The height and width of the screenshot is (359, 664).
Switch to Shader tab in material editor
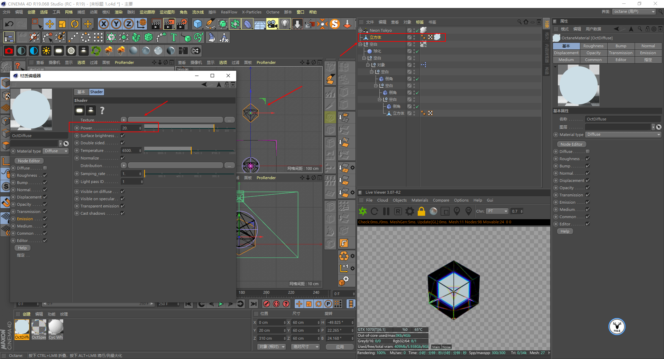96,92
